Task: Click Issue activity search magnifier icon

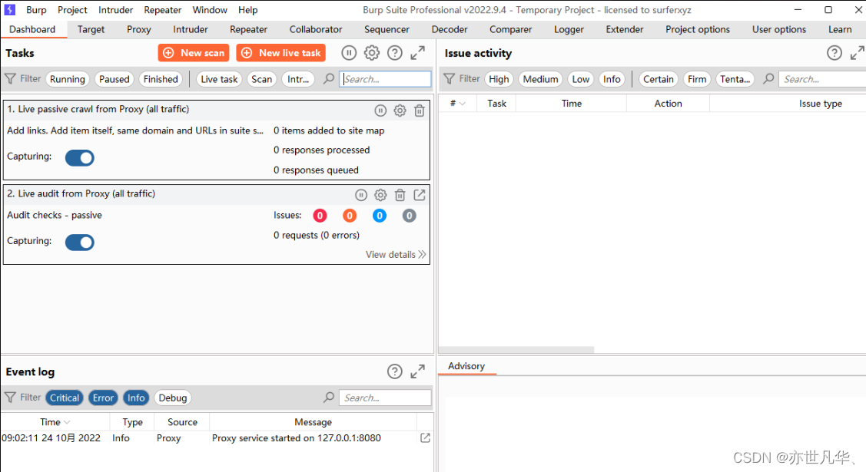Action: click(768, 79)
